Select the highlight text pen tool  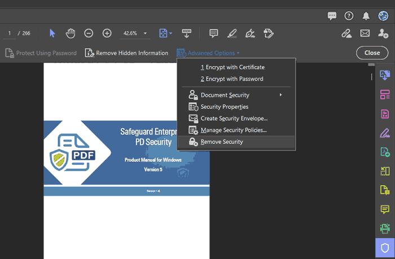232,33
